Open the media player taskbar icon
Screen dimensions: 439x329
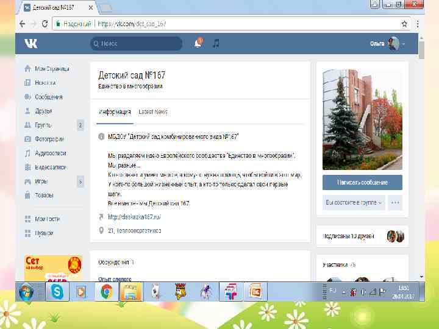coord(81,292)
